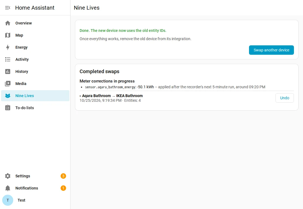The width and height of the screenshot is (303, 209).
Task: Click the To-do lists clipboard icon
Action: [x=8, y=108]
